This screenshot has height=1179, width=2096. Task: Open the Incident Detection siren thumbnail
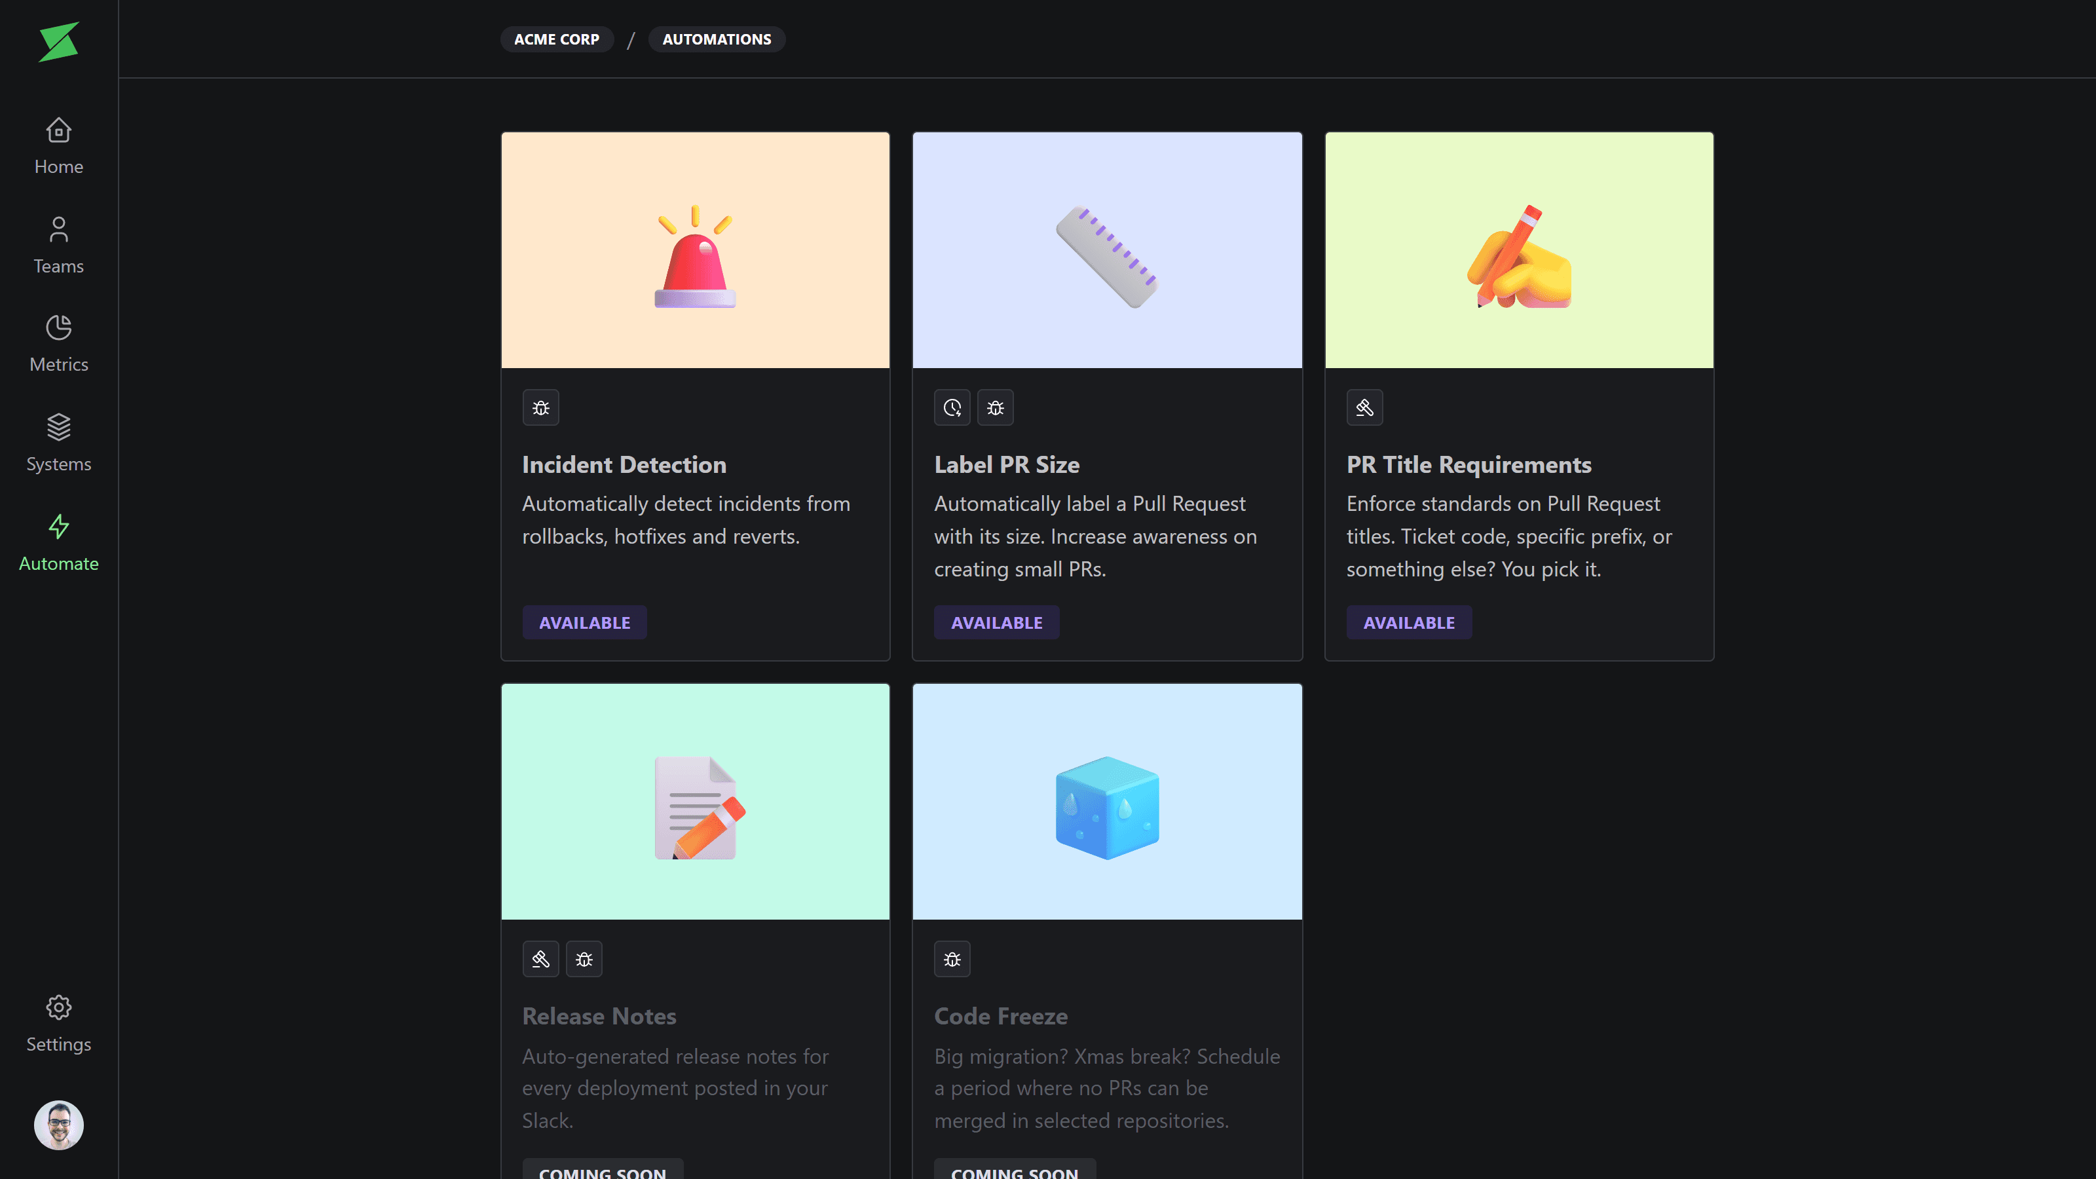click(695, 251)
